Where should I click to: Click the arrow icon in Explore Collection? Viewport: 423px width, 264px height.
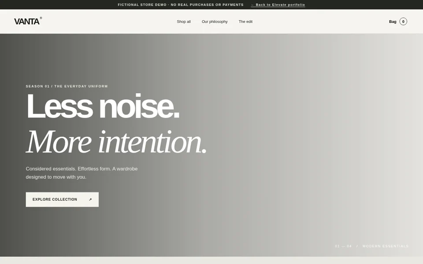[90, 200]
